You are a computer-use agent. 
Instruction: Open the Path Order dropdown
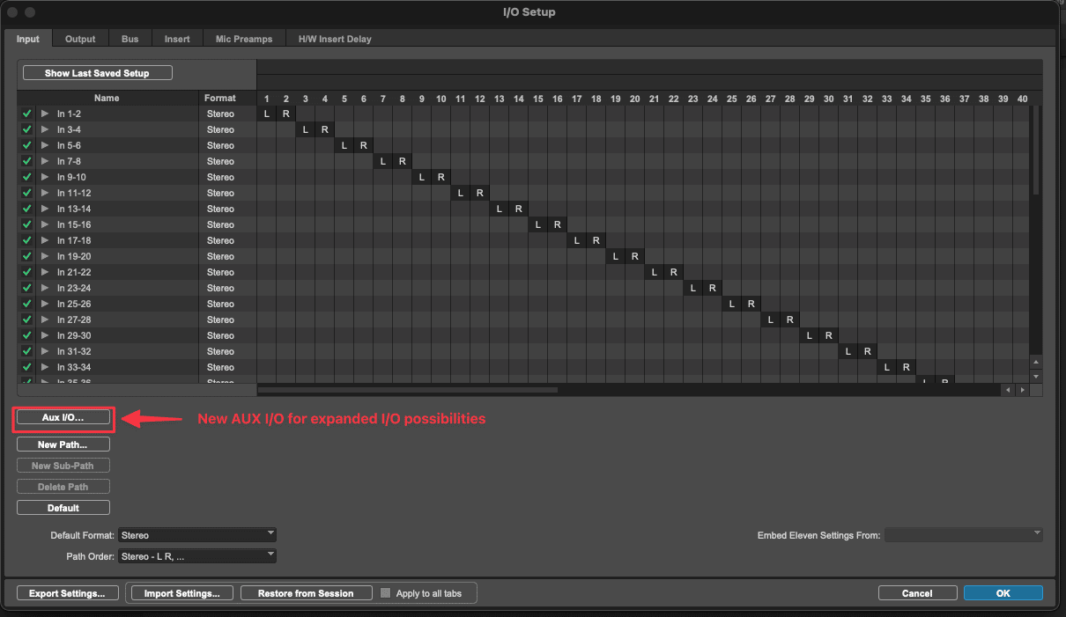pyautogui.click(x=197, y=555)
